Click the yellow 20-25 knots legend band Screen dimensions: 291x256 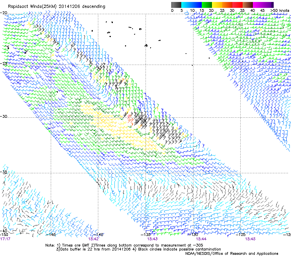pyautogui.click(x=217, y=5)
